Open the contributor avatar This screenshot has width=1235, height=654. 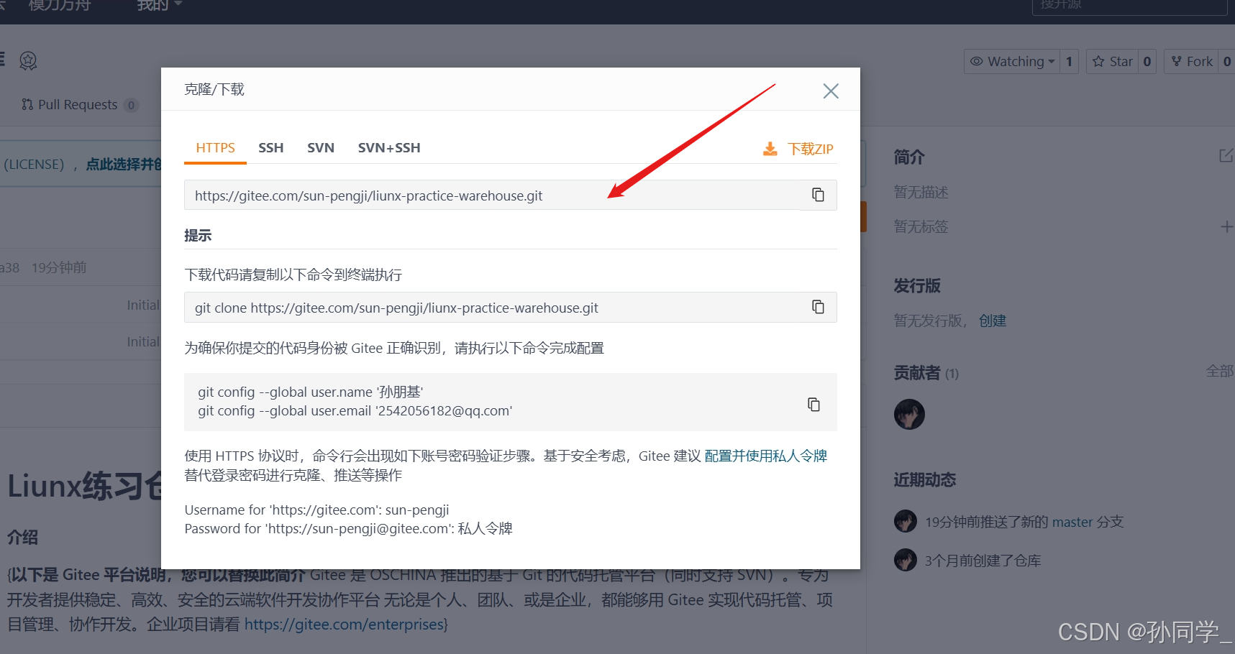[909, 414]
